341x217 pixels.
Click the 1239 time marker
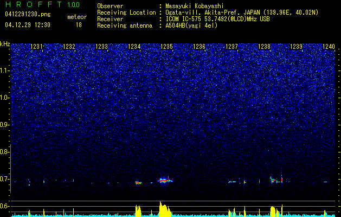(x=297, y=47)
